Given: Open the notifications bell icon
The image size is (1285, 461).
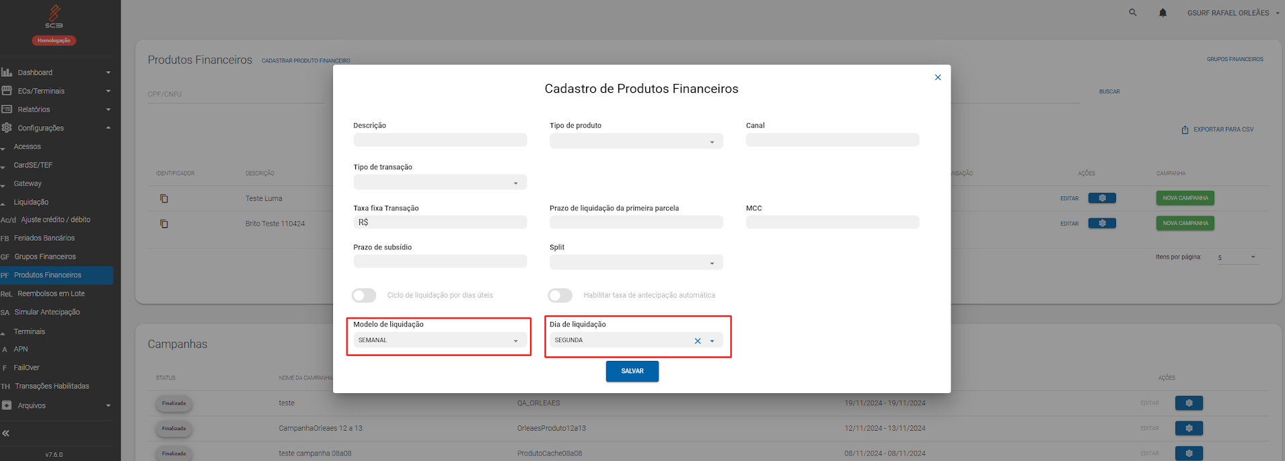Looking at the screenshot, I should [x=1163, y=13].
